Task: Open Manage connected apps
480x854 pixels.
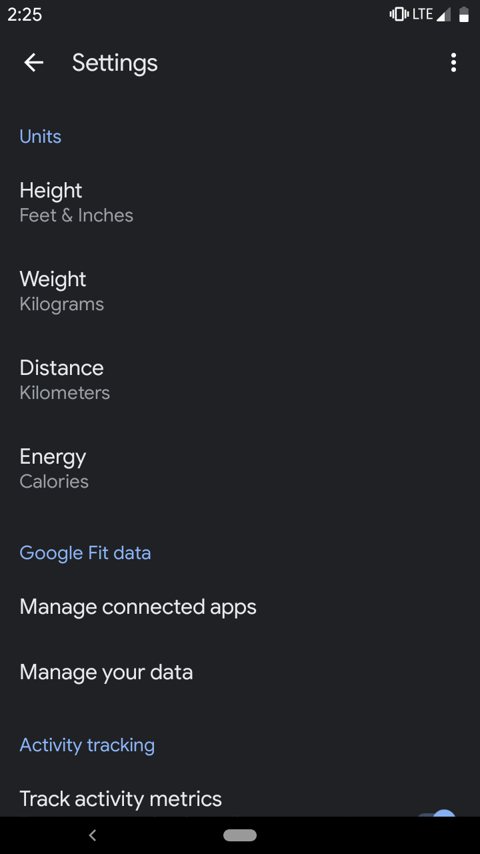Action: [240, 606]
